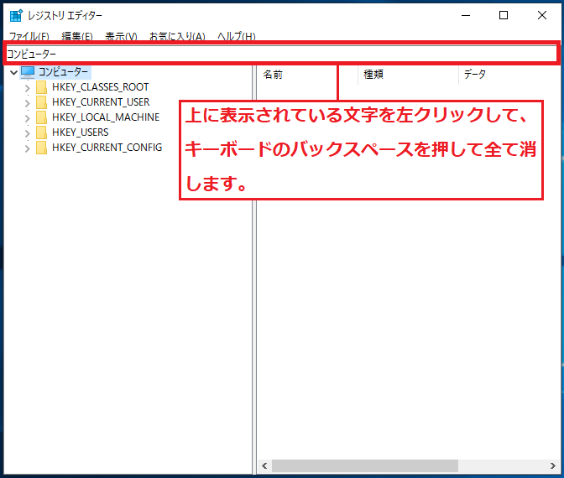Select the HKEY_USERS label
Screen dimensions: 564x478
(x=81, y=132)
